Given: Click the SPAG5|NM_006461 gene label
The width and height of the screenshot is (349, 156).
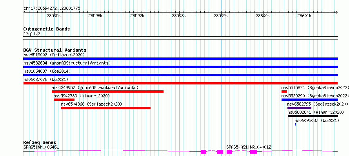Looking at the screenshot, I should (x=41, y=147).
